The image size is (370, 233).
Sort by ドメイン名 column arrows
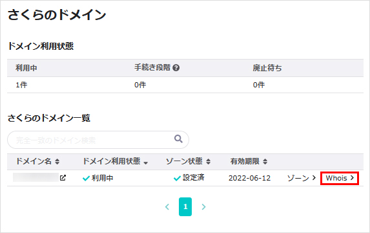(57, 162)
